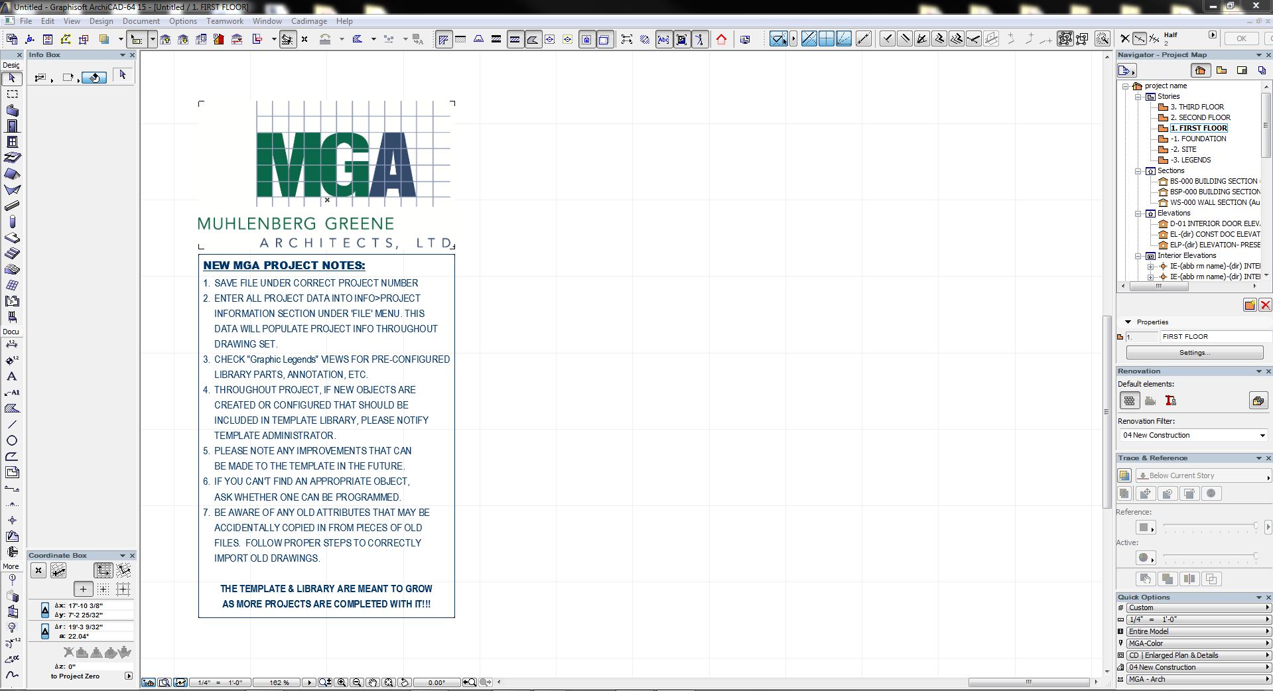
Task: Collapse the Properties disclosure triangle
Action: (x=1128, y=322)
